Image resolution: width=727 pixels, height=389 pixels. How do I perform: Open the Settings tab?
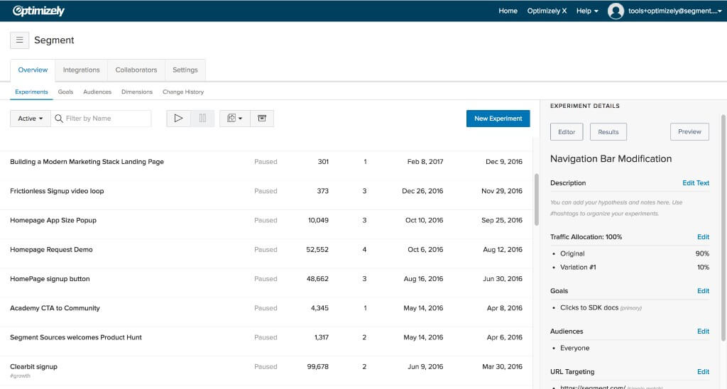(185, 70)
